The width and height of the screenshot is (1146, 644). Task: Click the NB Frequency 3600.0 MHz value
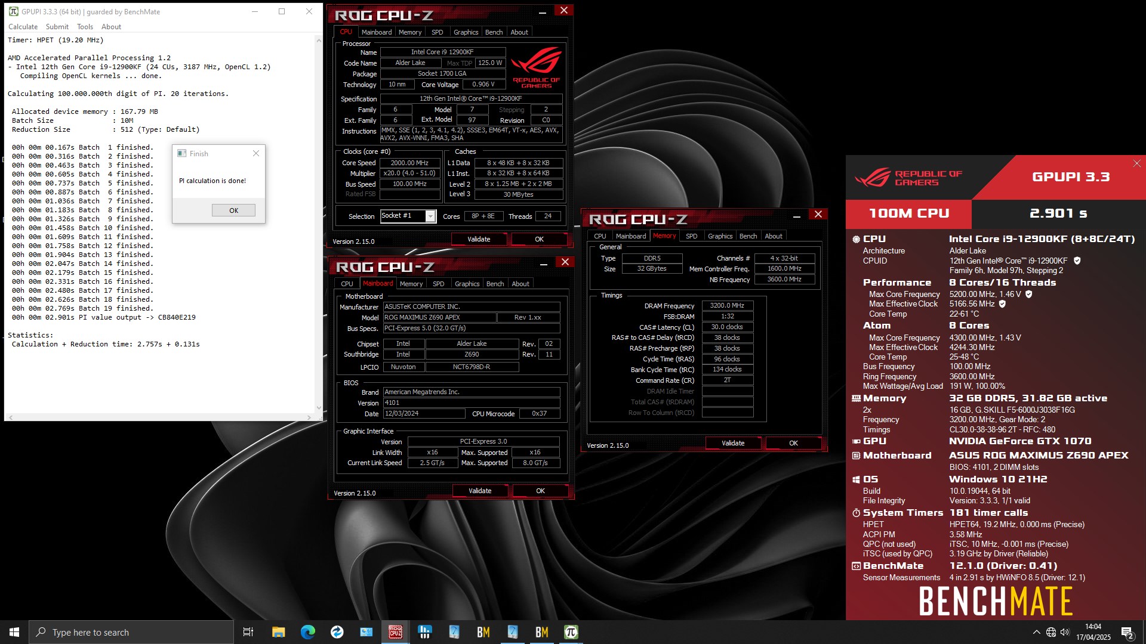784,279
